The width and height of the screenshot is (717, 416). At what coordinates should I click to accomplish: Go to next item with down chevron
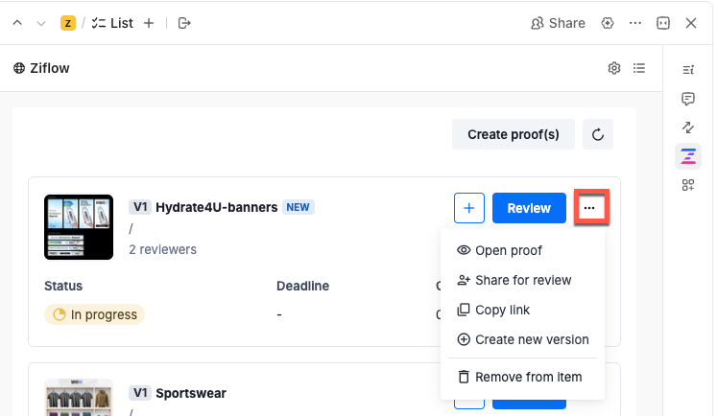(x=41, y=23)
